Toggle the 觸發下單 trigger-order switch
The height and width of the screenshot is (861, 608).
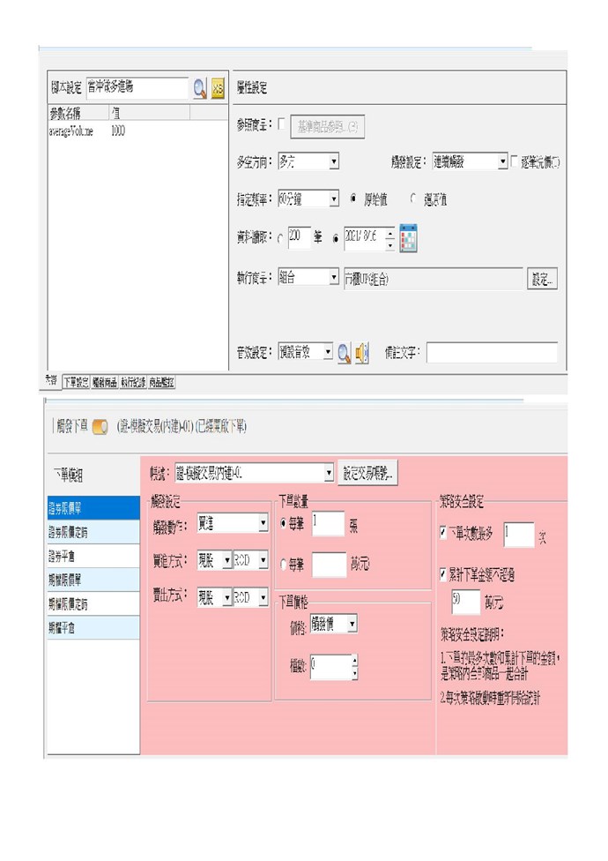point(100,426)
